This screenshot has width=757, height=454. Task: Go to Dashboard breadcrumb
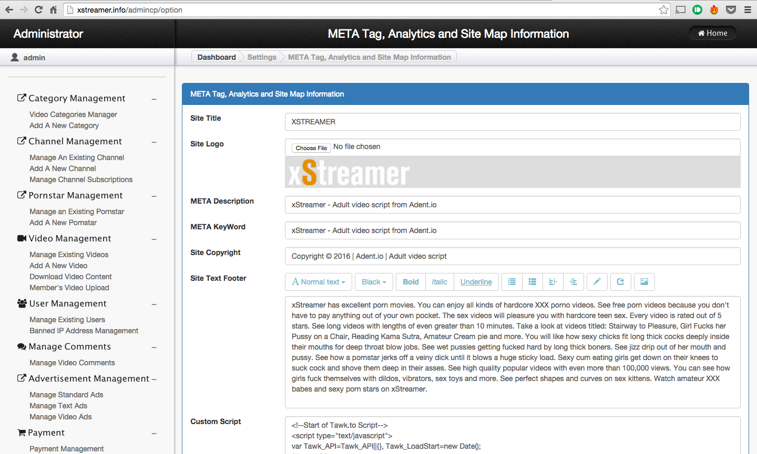click(x=217, y=57)
